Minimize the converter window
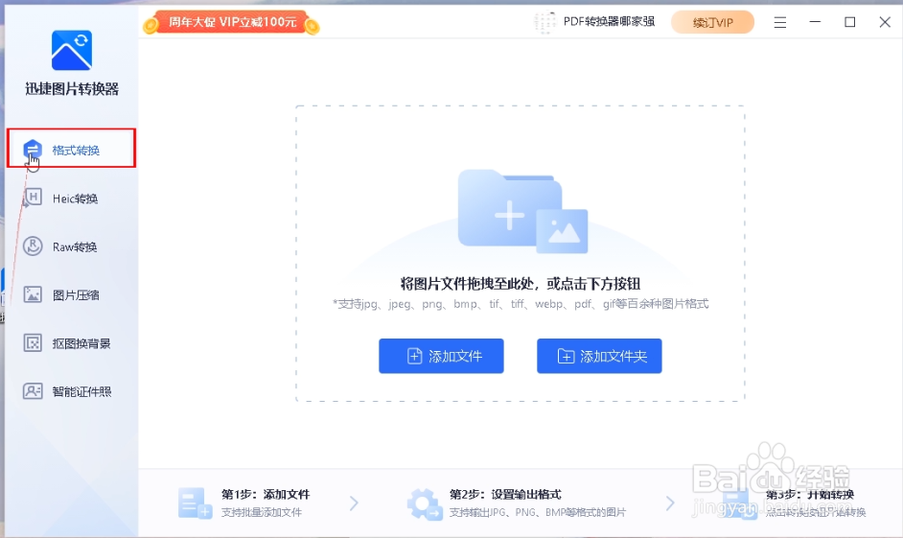The height and width of the screenshot is (538, 903). [x=815, y=22]
